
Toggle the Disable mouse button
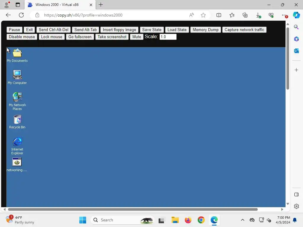[x=22, y=37]
